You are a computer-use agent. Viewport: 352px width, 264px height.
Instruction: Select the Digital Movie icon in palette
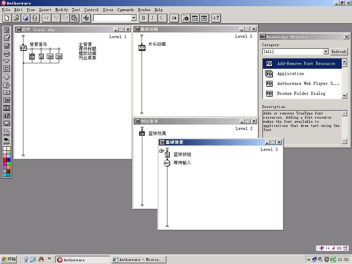(x=7, y=108)
